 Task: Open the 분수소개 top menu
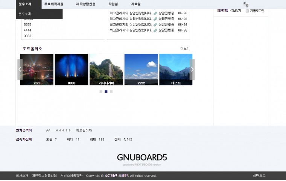click(x=25, y=4)
